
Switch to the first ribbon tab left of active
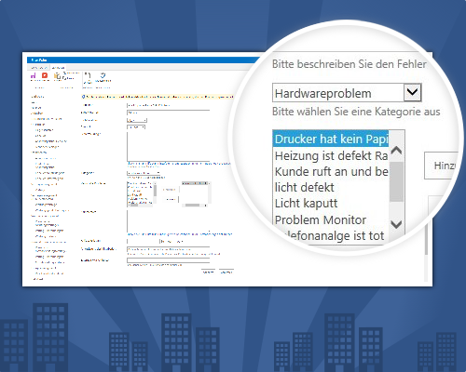click(x=39, y=67)
